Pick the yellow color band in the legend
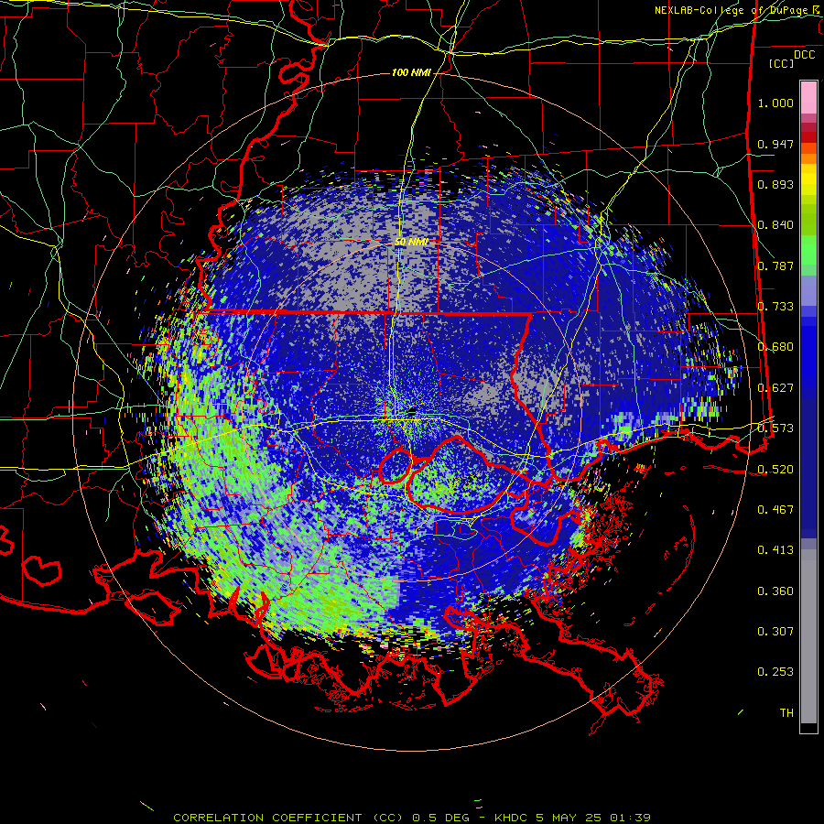 pos(808,180)
